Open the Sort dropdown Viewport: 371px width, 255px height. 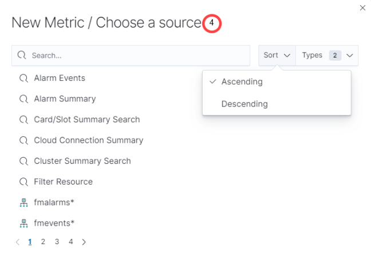tap(277, 56)
